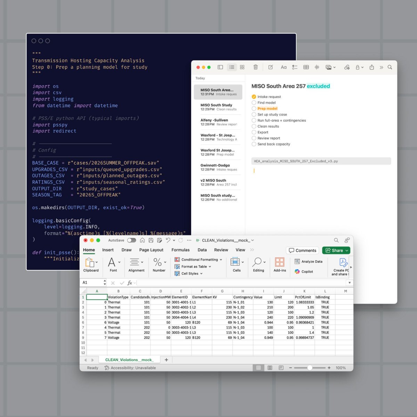
Task: Open the Data ribbon tab
Action: (202, 250)
